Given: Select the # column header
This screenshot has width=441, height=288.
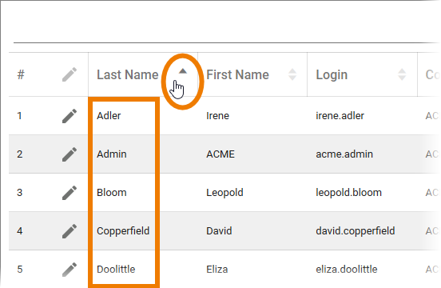Looking at the screenshot, I should 21,74.
